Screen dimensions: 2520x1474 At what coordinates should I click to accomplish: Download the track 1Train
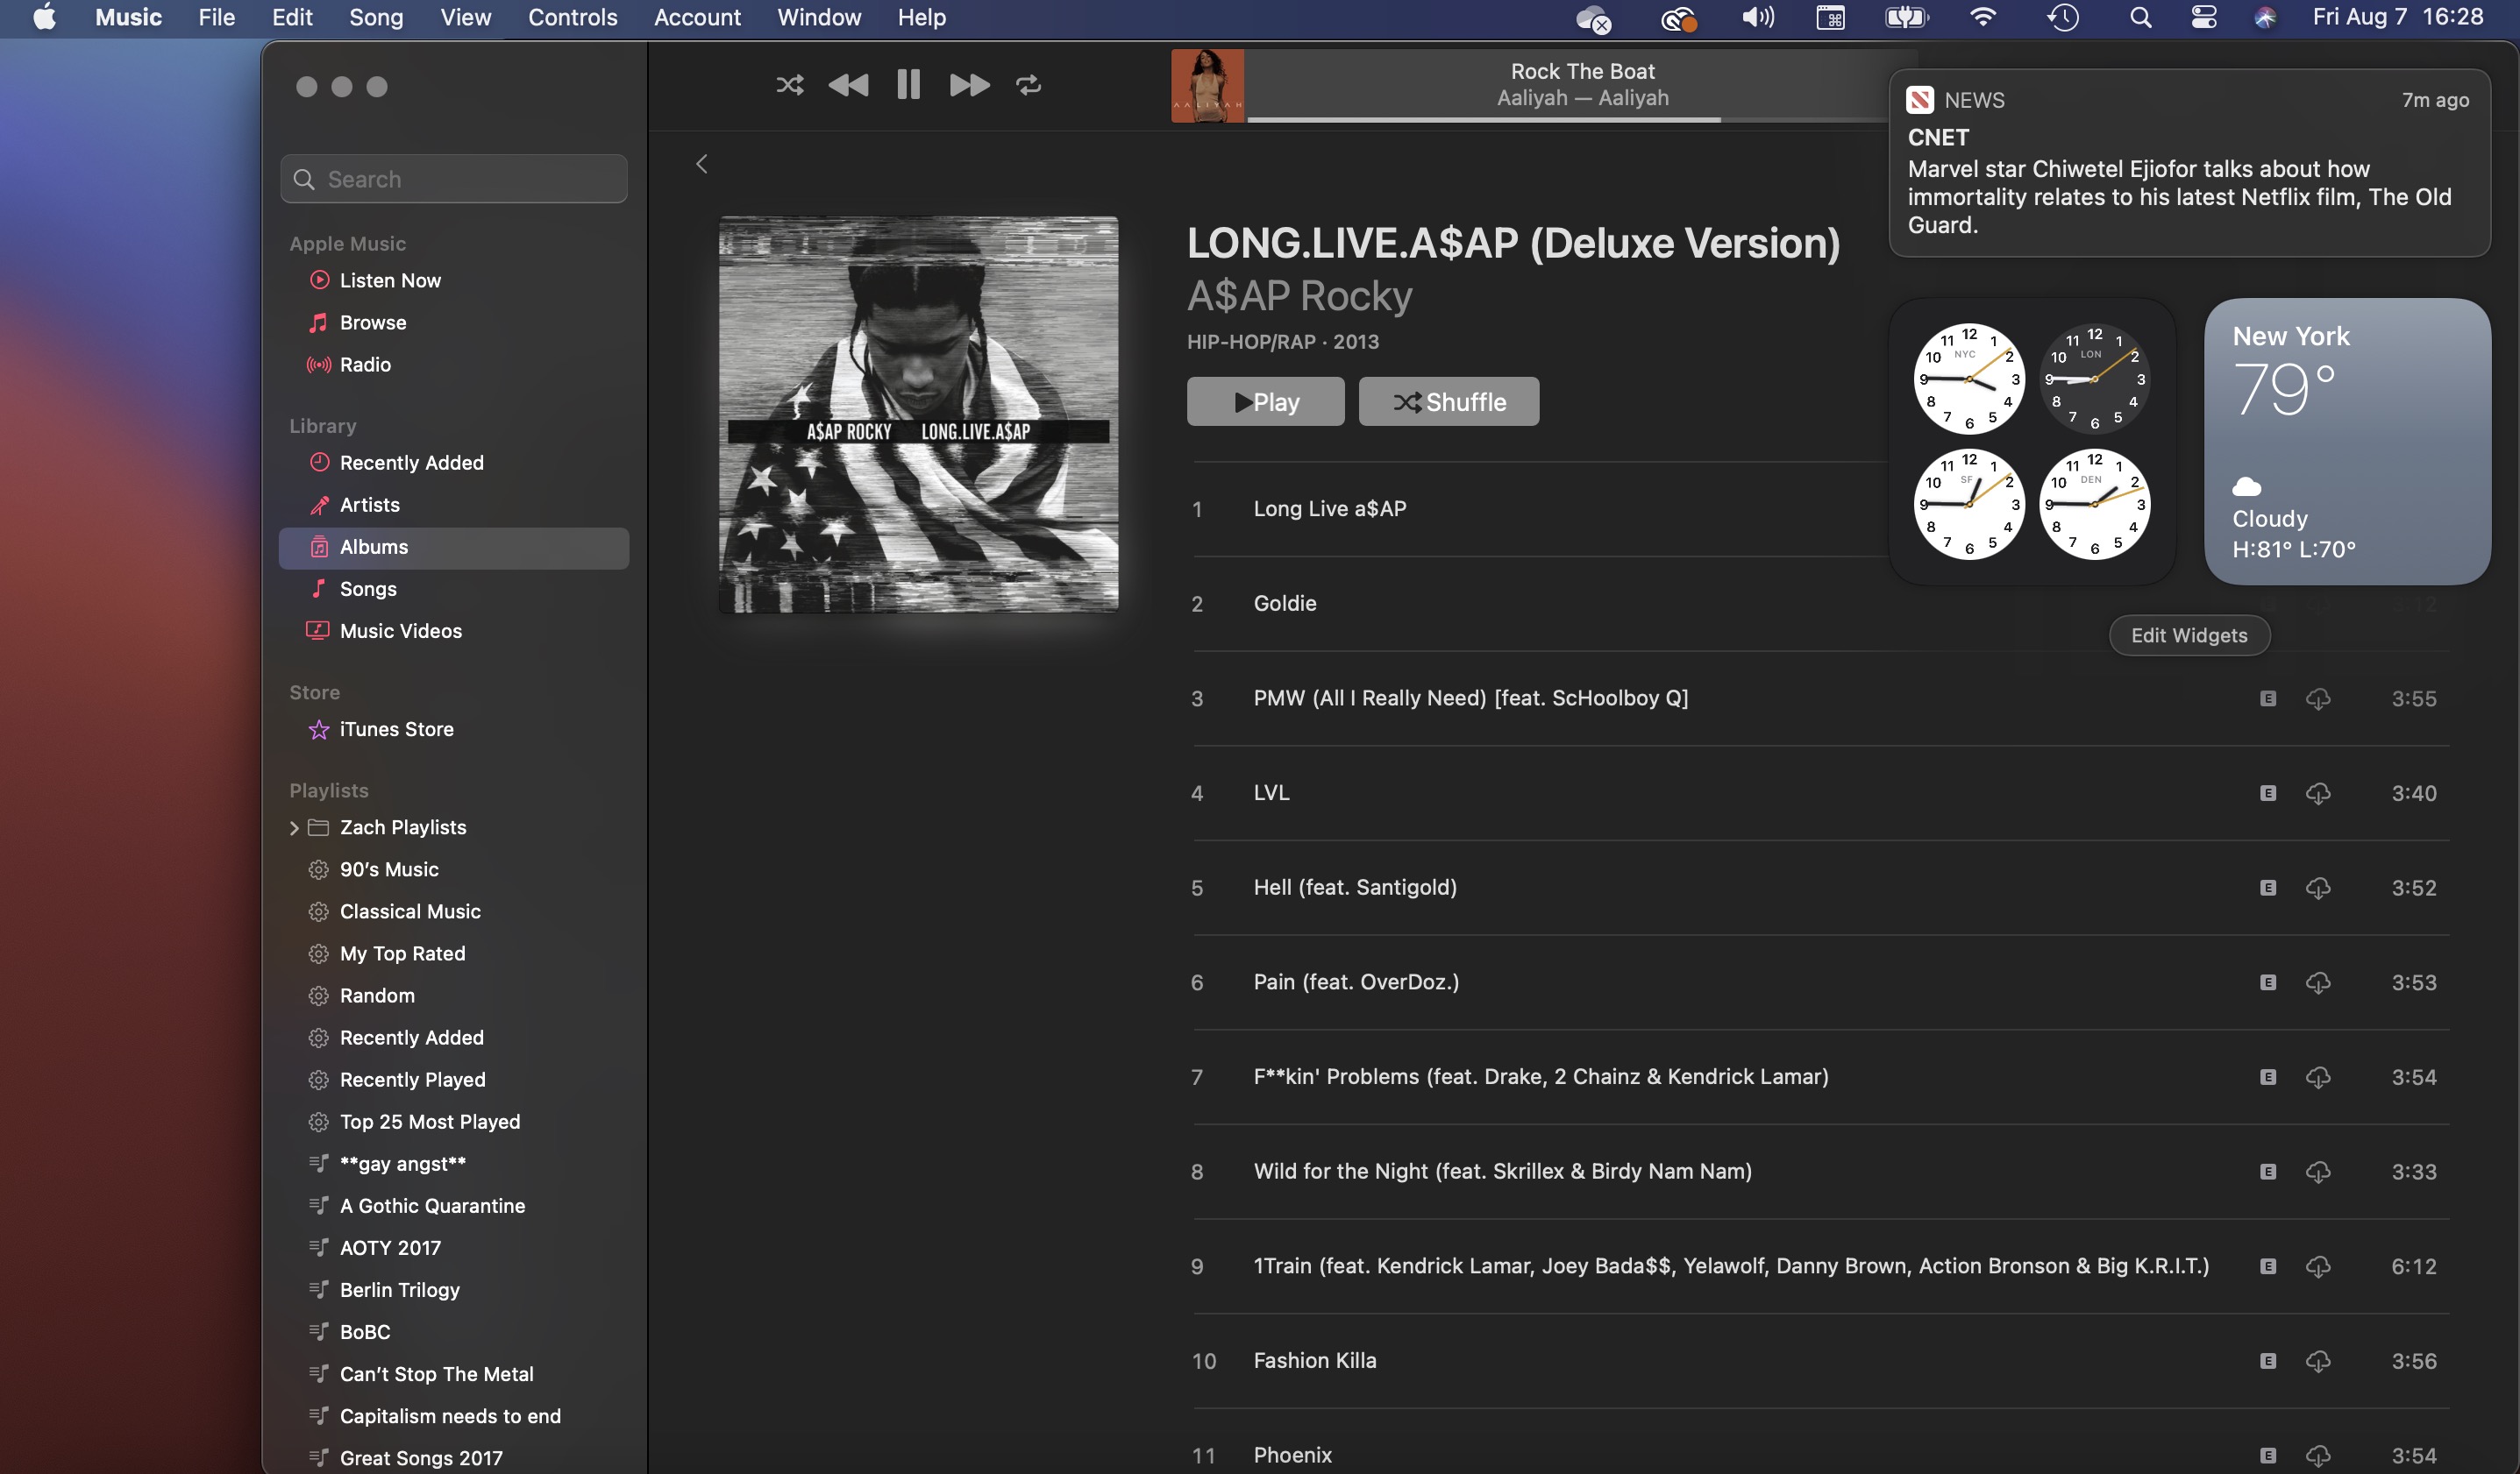(x=2318, y=1266)
